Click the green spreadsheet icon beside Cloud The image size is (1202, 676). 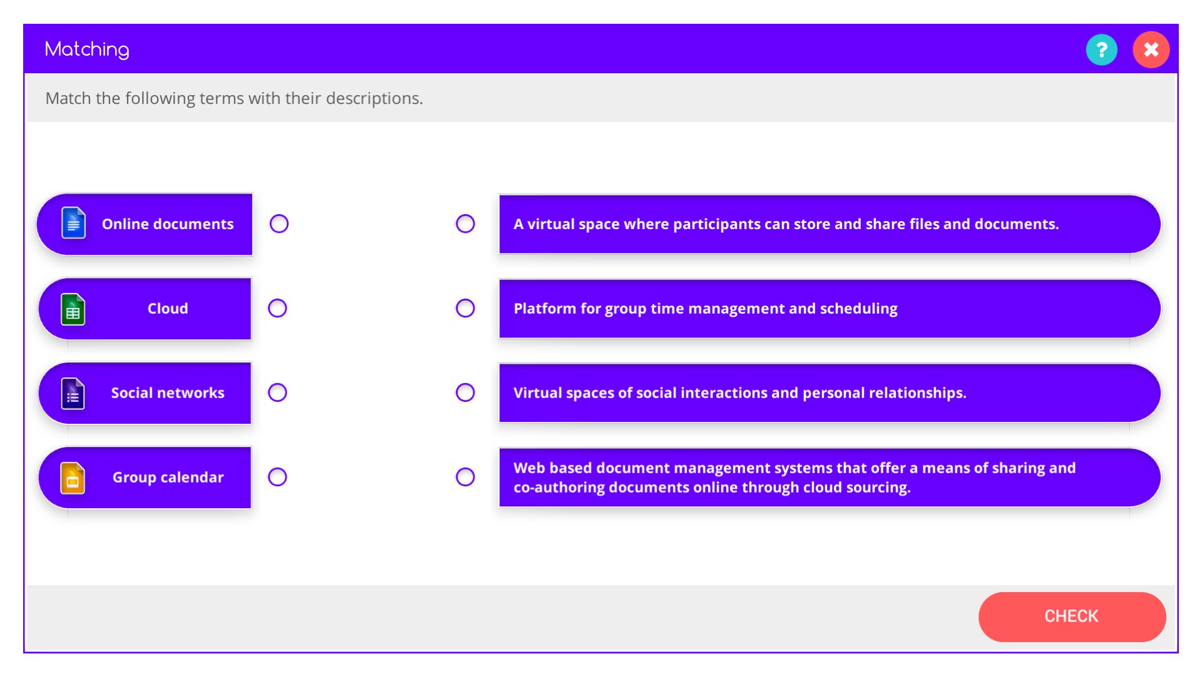73,309
